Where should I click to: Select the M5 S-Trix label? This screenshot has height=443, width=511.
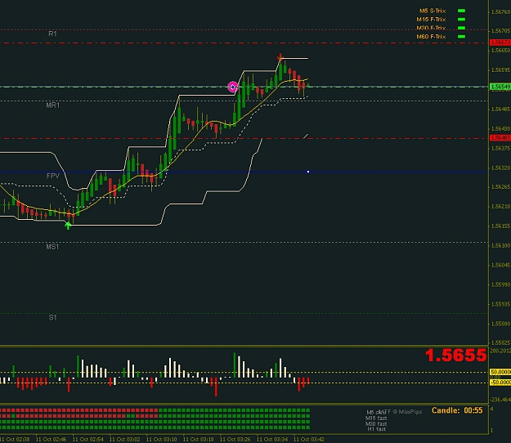tap(433, 11)
